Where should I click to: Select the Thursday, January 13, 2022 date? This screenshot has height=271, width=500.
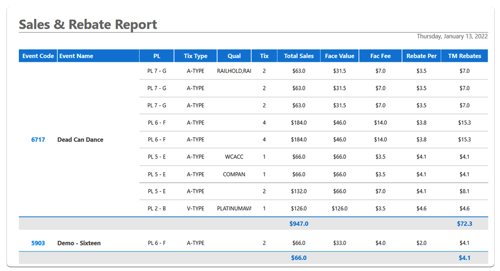[452, 36]
